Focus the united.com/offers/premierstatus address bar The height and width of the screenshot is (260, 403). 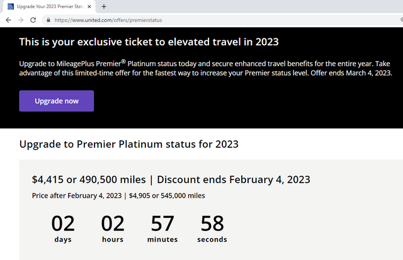221,20
